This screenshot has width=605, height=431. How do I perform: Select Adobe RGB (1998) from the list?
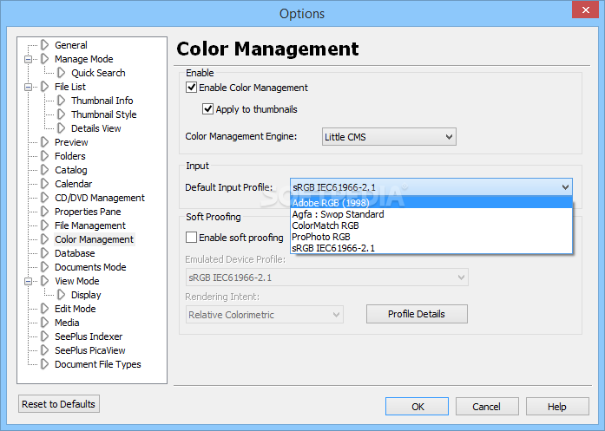click(x=331, y=203)
